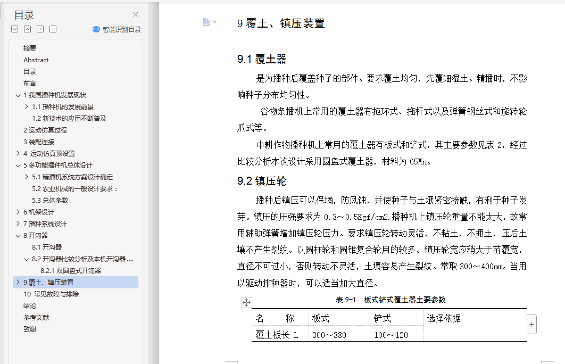Viewport: 565px width, 364px height.
Task: Go to 2 运动仿真过程
Action: click(x=45, y=130)
